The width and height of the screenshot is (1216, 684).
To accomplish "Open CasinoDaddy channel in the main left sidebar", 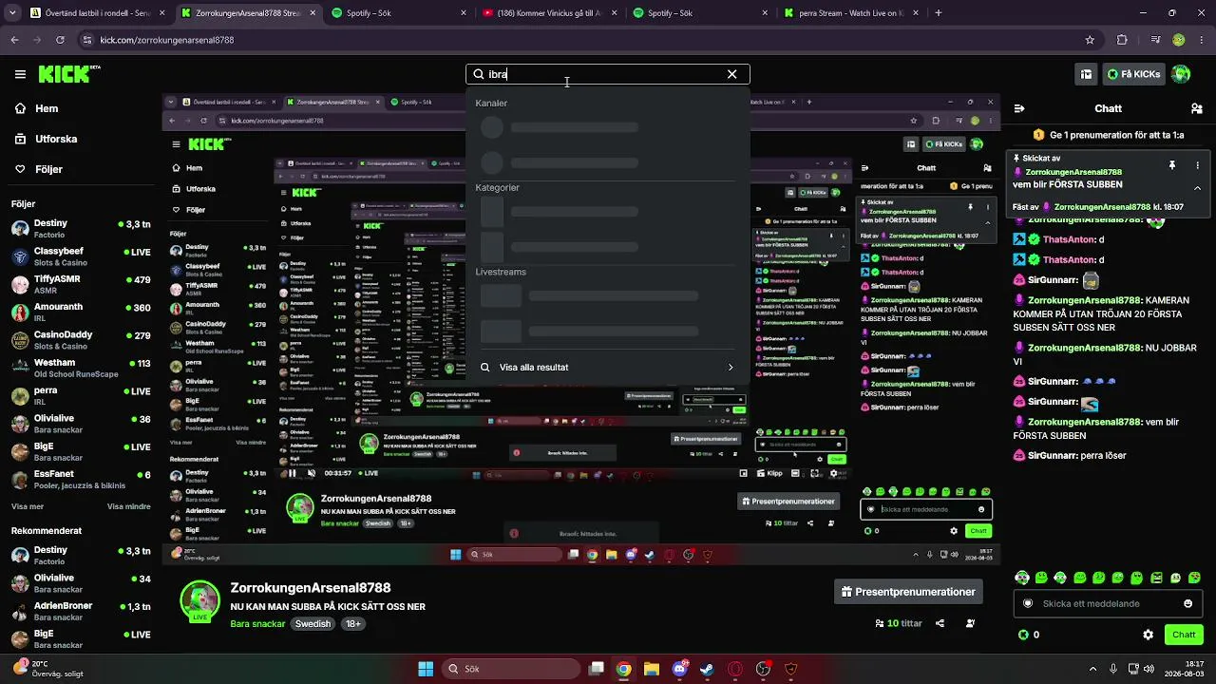I will 81,340.
